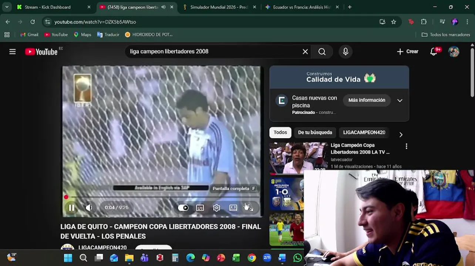Open 'Liga Campeón Copa Libertadores 2008 LA TV' thumbnail

[x=299, y=158]
